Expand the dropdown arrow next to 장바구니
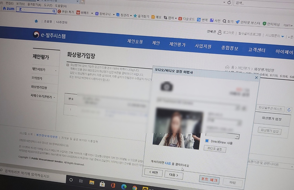 [114, 14]
